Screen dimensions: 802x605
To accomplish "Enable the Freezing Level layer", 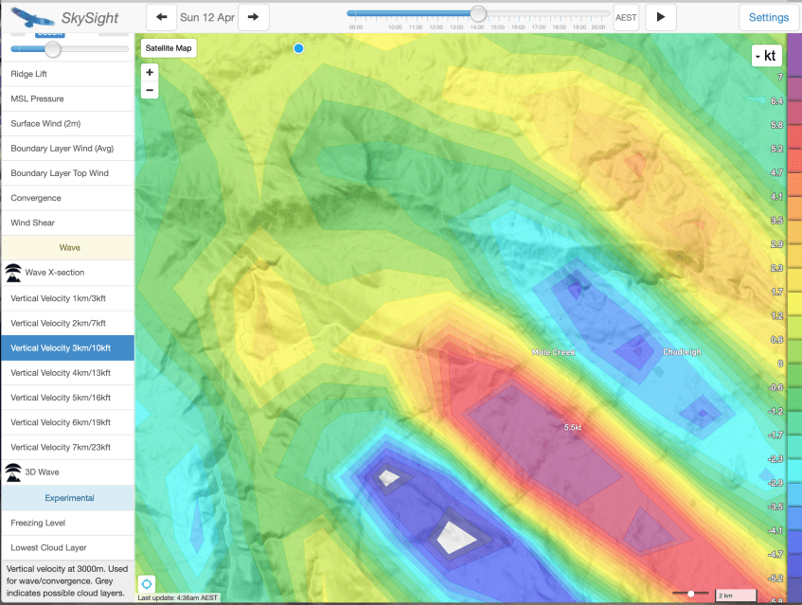I will (x=38, y=522).
